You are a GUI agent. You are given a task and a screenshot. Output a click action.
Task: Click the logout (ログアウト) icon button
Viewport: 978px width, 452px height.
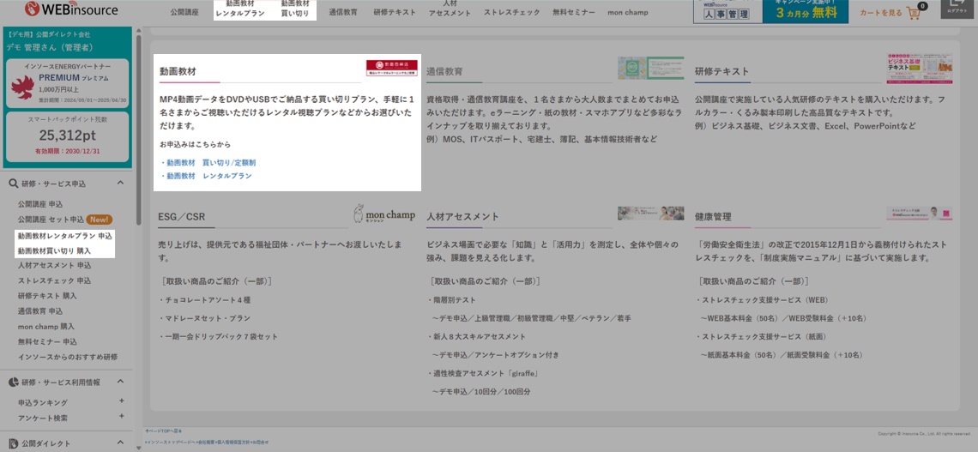click(x=955, y=8)
